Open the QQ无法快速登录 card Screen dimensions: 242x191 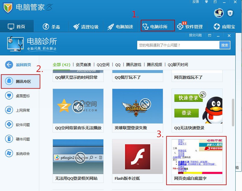coord(197,111)
